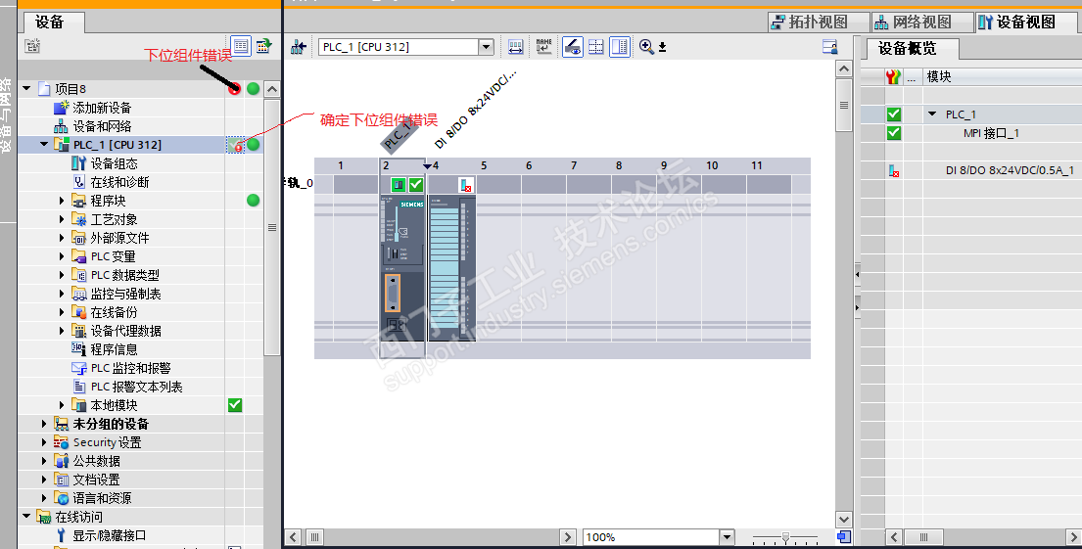Select 设备代理数据 tree item

click(125, 331)
